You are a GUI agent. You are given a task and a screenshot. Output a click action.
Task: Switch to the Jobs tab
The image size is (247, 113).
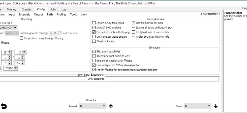coord(53,10)
